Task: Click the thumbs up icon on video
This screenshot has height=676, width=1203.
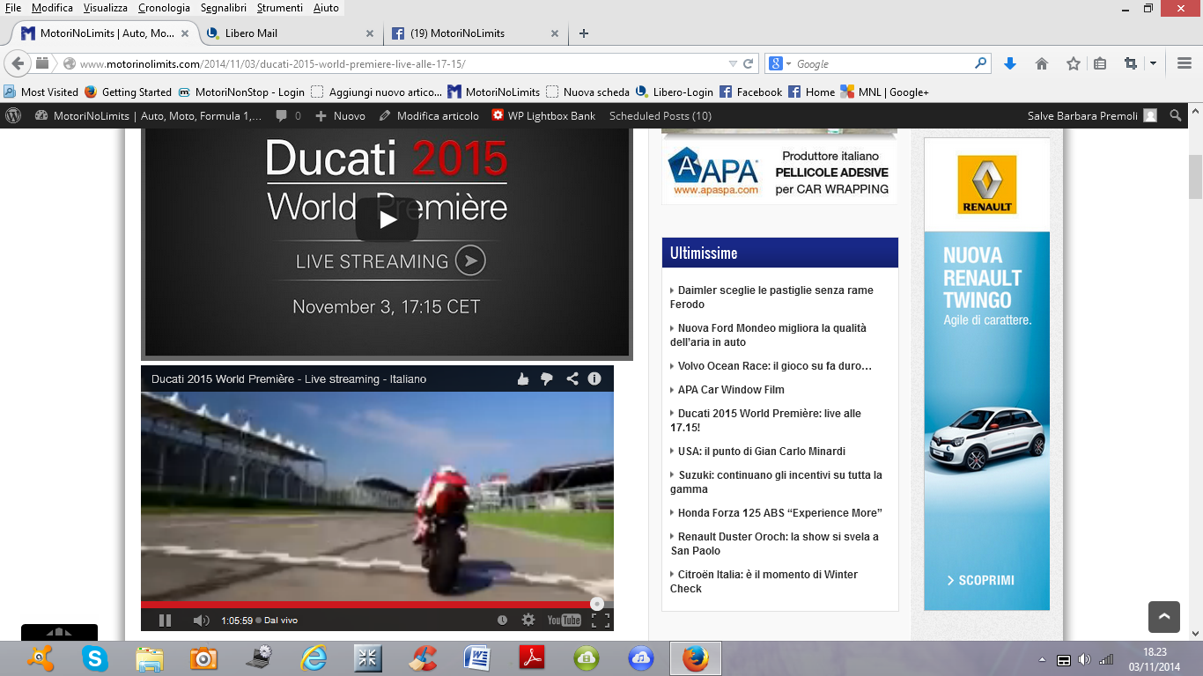Action: tap(523, 378)
